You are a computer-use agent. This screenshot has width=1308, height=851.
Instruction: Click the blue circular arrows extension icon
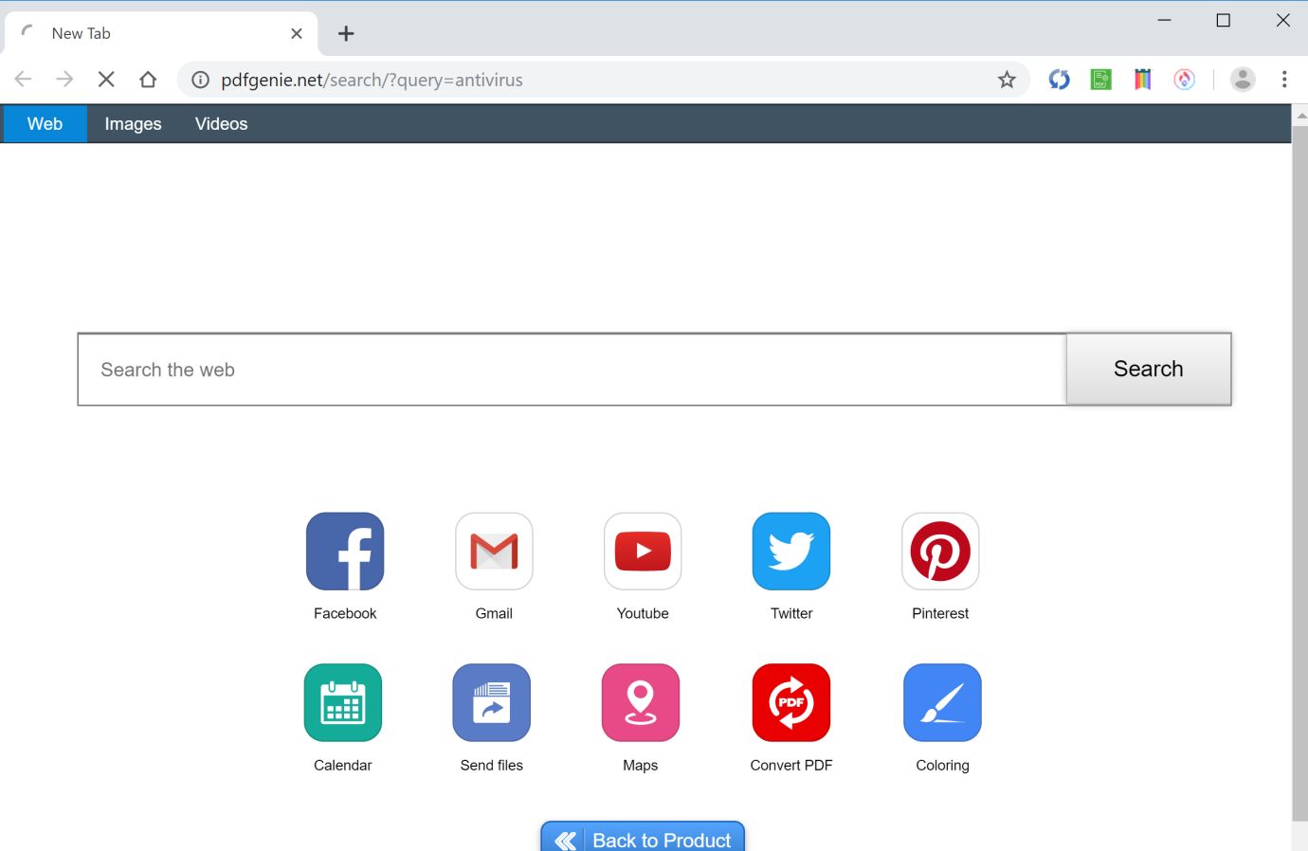click(1059, 80)
